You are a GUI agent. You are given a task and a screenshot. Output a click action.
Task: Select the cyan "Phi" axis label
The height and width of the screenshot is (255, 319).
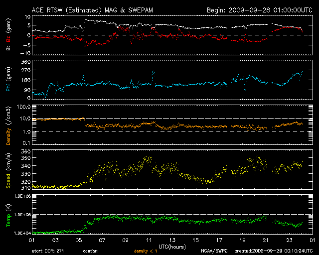[x=8, y=87]
